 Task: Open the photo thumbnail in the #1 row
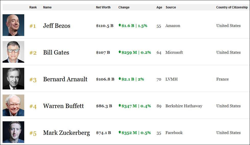(13, 25)
